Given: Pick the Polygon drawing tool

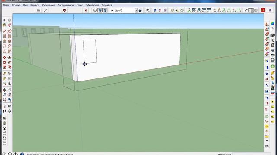Looking at the screenshot, I should tap(10, 41).
